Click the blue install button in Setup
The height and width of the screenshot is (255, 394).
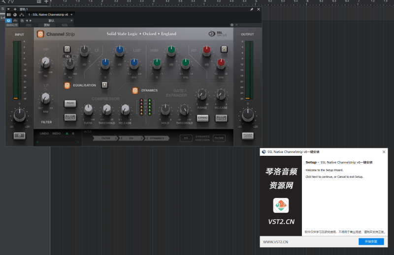click(371, 241)
